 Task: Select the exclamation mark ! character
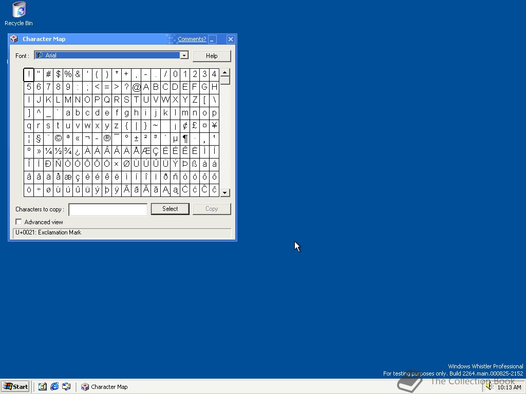tap(29, 74)
